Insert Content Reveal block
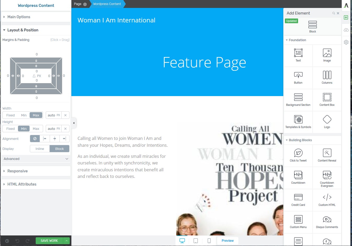The image size is (352, 246). click(327, 155)
